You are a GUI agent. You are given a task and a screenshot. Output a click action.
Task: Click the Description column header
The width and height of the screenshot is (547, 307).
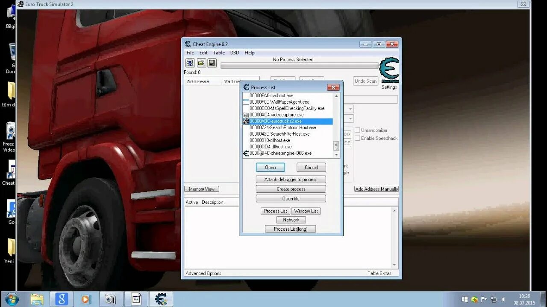(212, 202)
